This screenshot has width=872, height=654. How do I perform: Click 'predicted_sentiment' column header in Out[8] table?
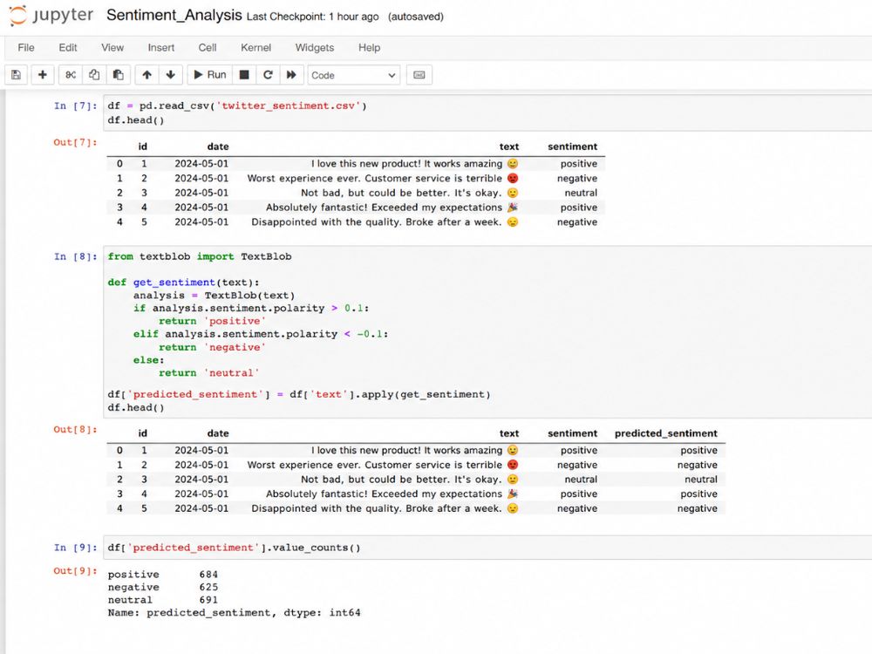click(x=665, y=433)
